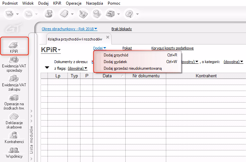This screenshot has width=246, height=162.
Task: Sort by the Nr dokumentu column header
Action: [x=146, y=76]
